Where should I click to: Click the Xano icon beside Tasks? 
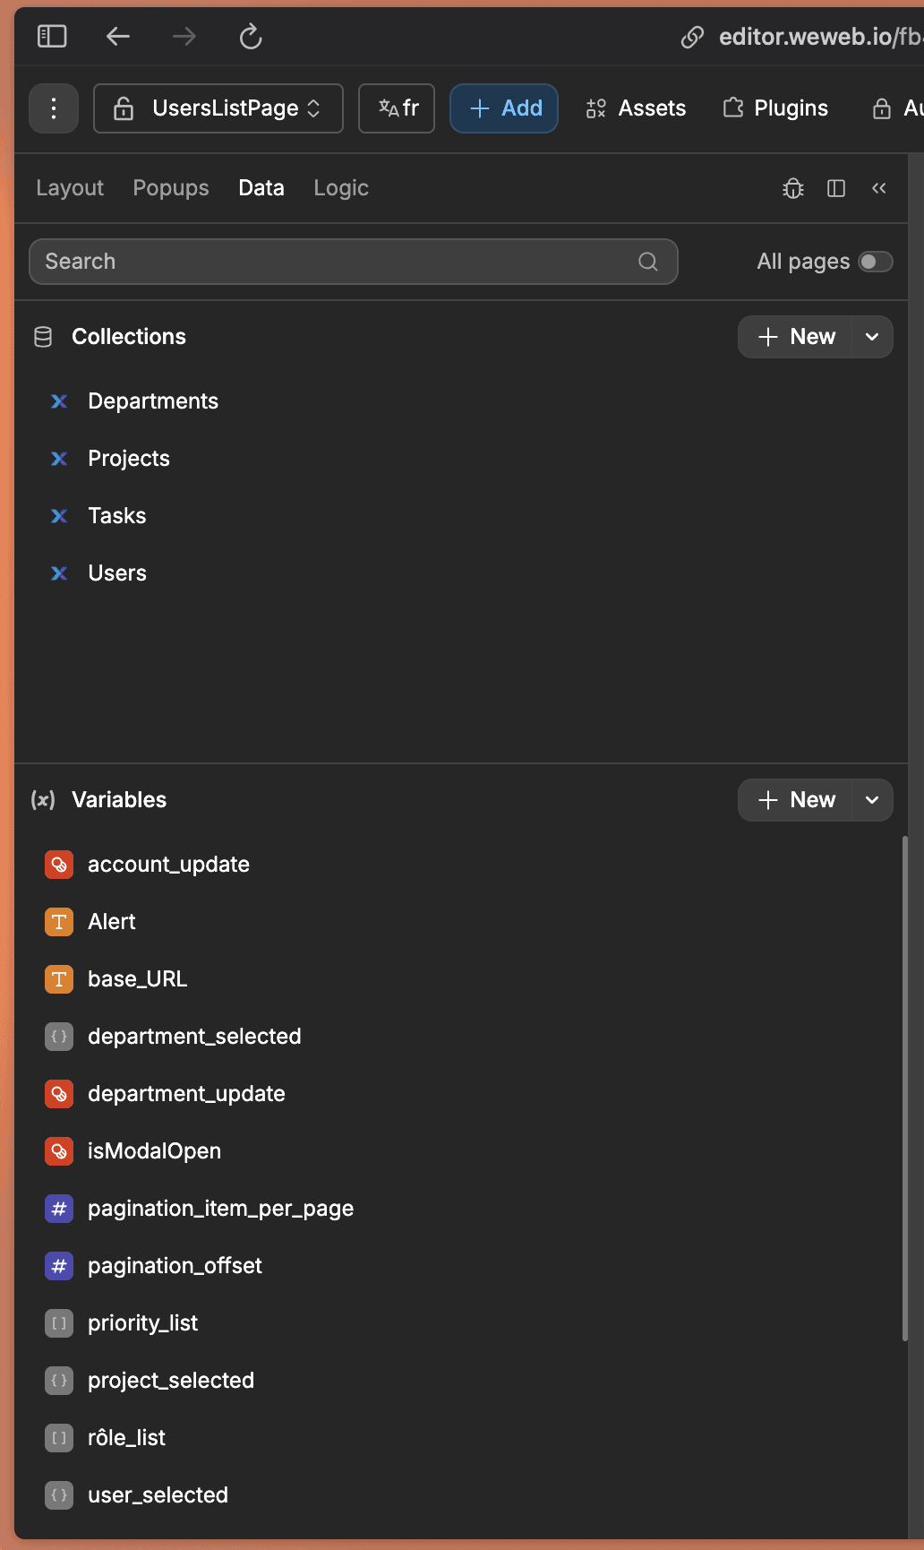pyautogui.click(x=59, y=516)
